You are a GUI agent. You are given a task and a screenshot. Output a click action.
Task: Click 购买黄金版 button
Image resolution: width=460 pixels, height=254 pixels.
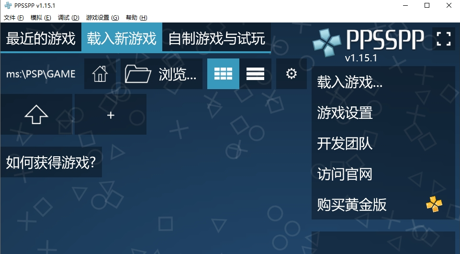click(x=383, y=204)
